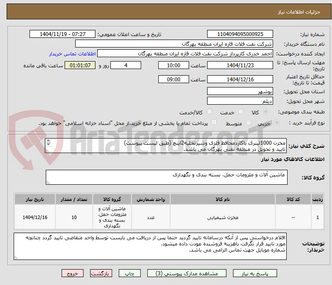This screenshot has width=332, height=285.
Task: Toggle the اسناد خزانه اسلامی payment checkbox
Action: click(x=214, y=122)
